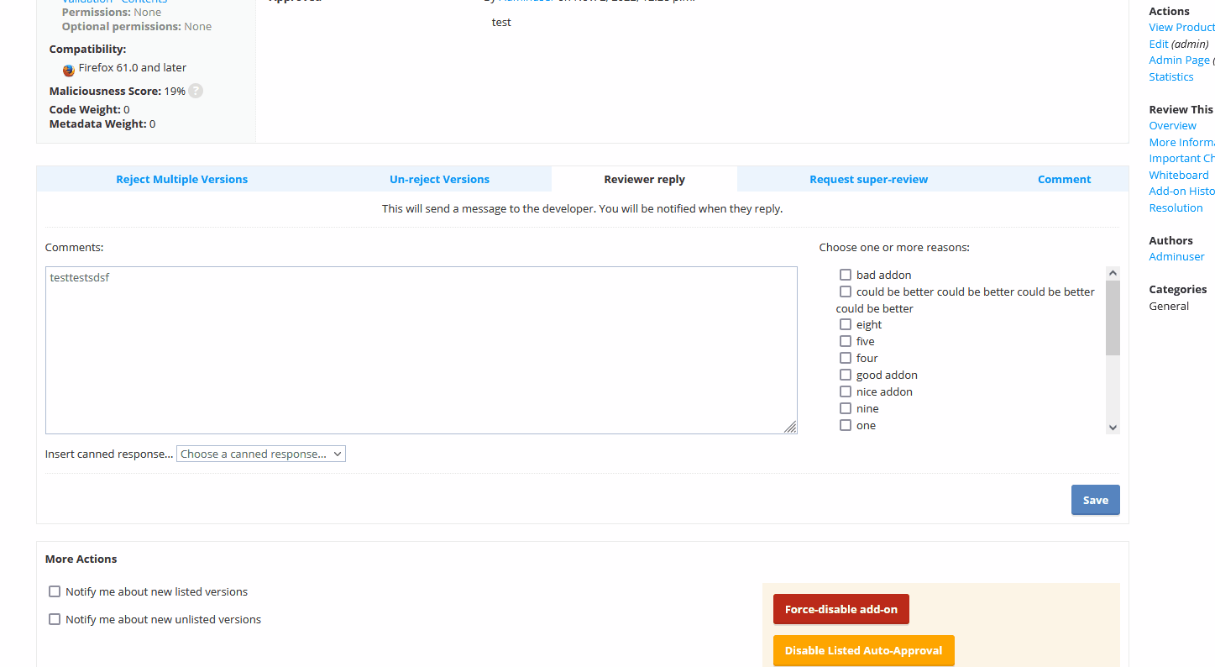
Task: Save the reviewer reply
Action: 1095,499
